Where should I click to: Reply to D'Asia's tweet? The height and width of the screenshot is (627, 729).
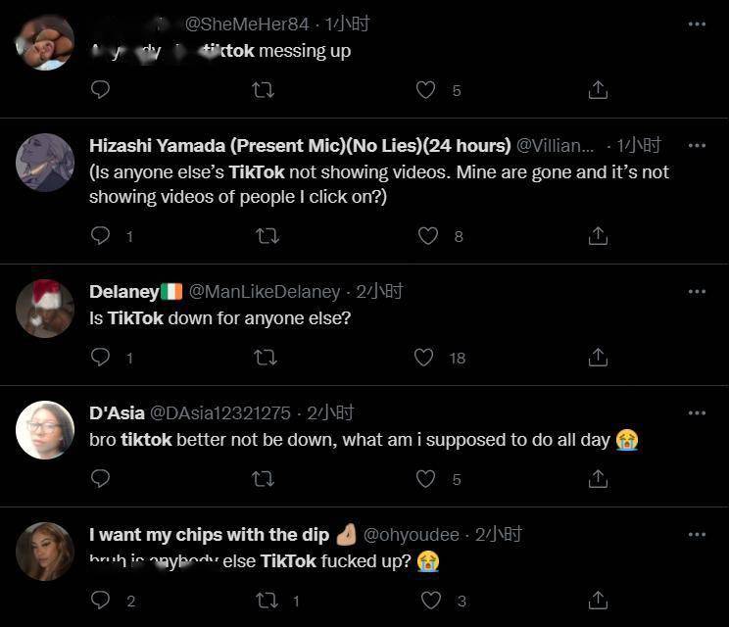click(x=100, y=479)
